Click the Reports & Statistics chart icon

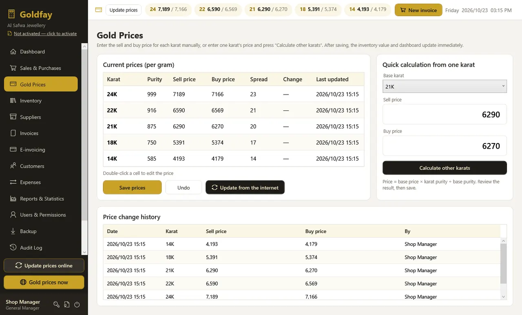[13, 198]
